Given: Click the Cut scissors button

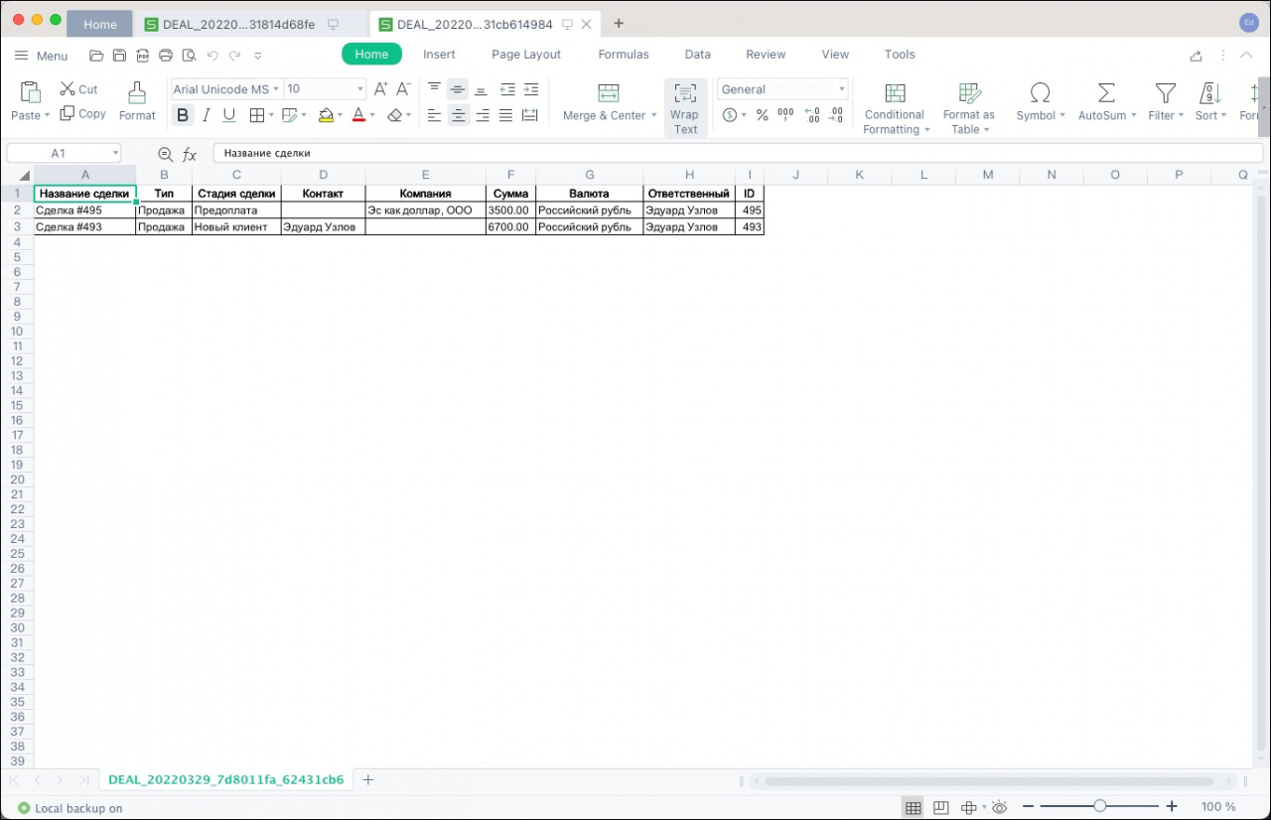Looking at the screenshot, I should (78, 89).
